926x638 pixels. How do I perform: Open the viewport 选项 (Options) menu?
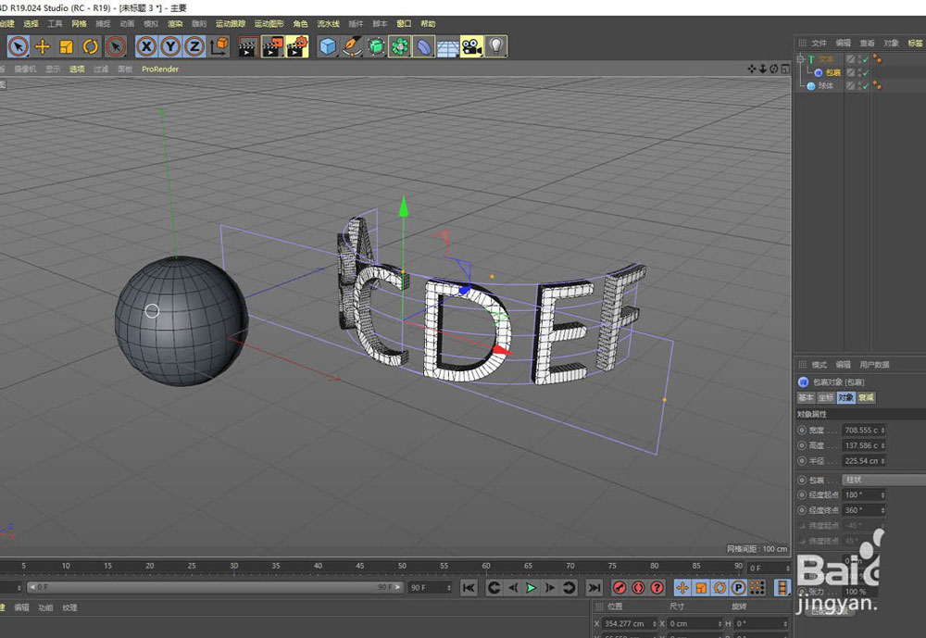[78, 69]
